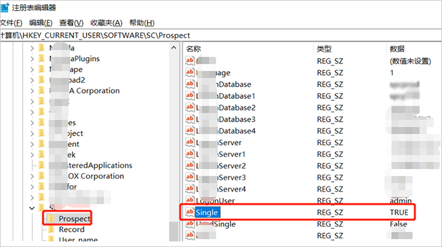Click the TRUE data of Single
Viewport: 442px width, 247px height.
(x=399, y=212)
